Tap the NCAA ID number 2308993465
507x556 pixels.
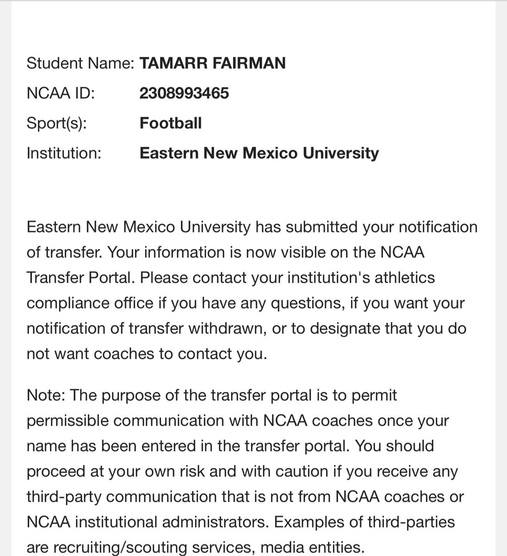[184, 93]
